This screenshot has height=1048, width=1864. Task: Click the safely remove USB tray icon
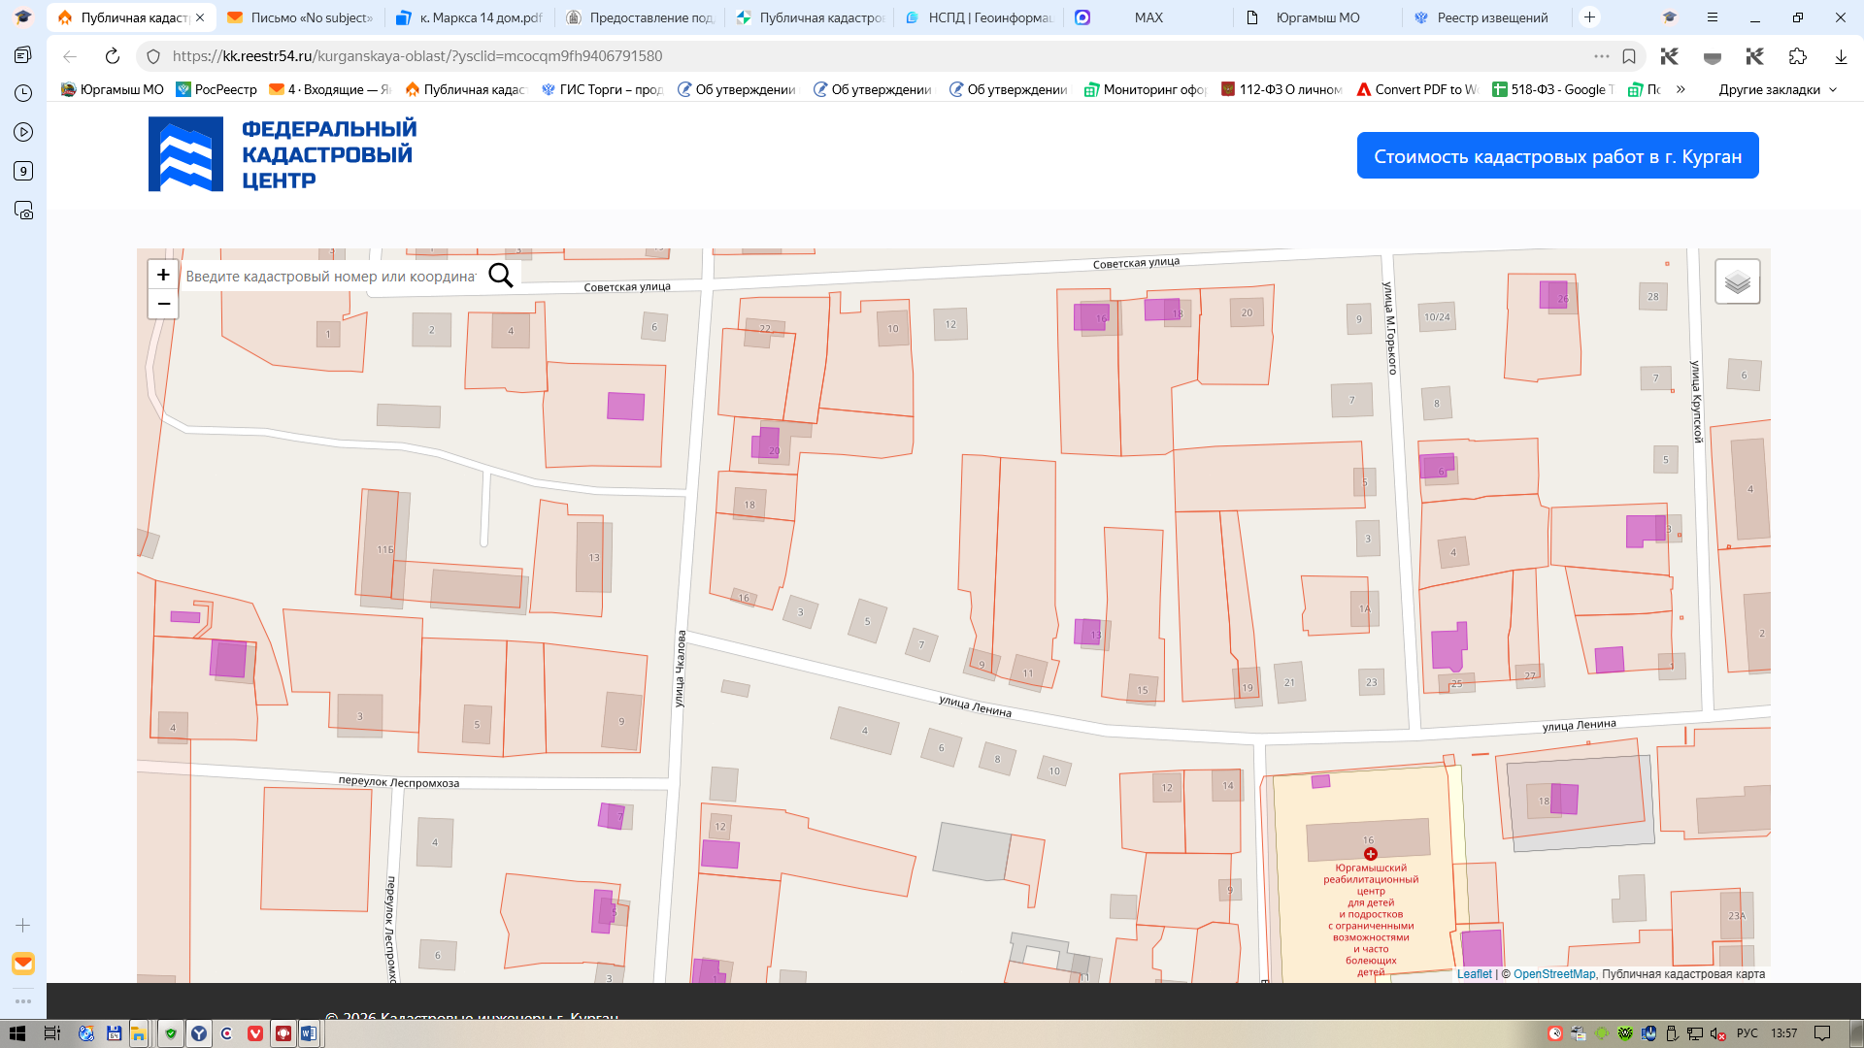1672,1033
